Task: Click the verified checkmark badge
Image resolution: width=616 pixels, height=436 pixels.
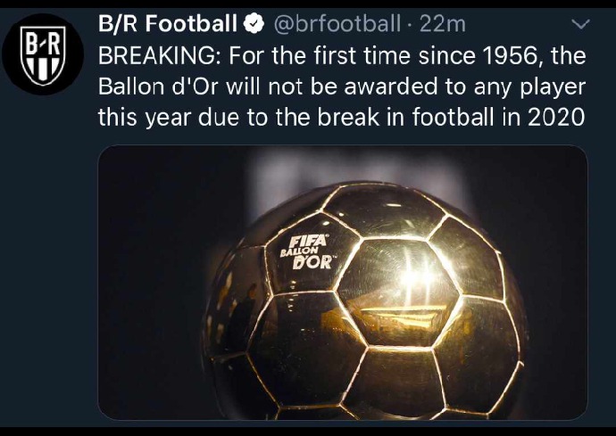Action: 254,23
